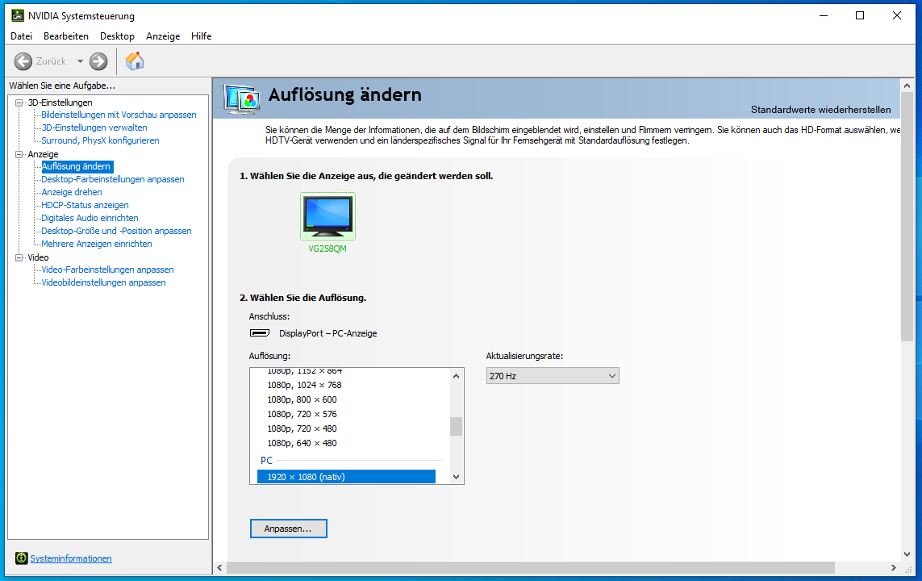Click the DisplayPort connector icon
The image size is (922, 581).
click(260, 332)
